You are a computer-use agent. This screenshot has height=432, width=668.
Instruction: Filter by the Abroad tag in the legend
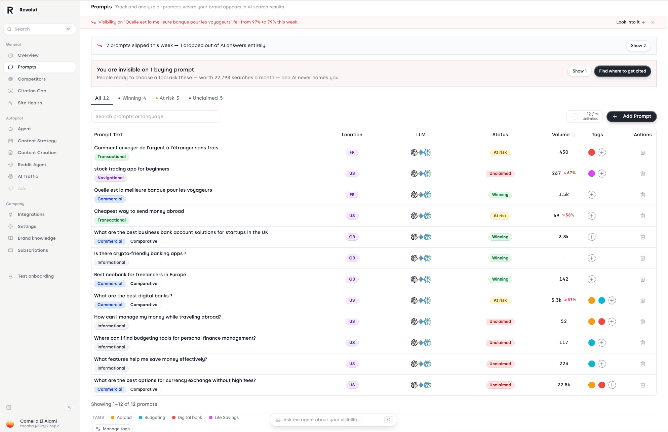[121, 418]
